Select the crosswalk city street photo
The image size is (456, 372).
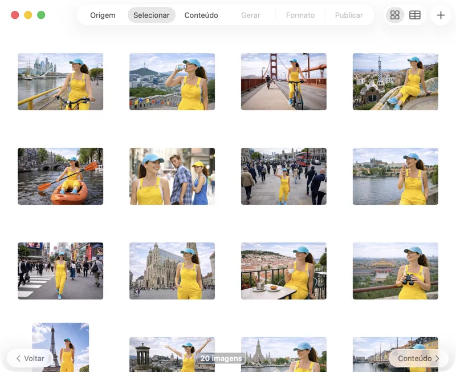pyautogui.click(x=60, y=271)
